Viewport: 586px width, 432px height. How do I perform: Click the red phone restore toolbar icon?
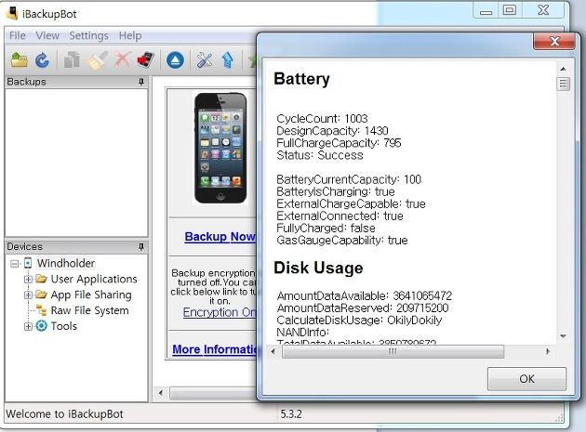click(x=146, y=59)
